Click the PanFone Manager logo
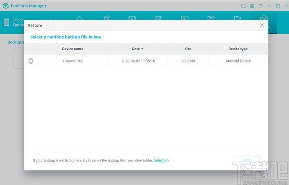The image size is (289, 185). 6,6
